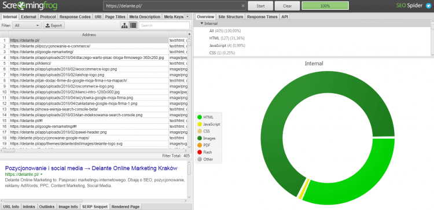Open the SERP Snippet bottom tab

pyautogui.click(x=95, y=207)
